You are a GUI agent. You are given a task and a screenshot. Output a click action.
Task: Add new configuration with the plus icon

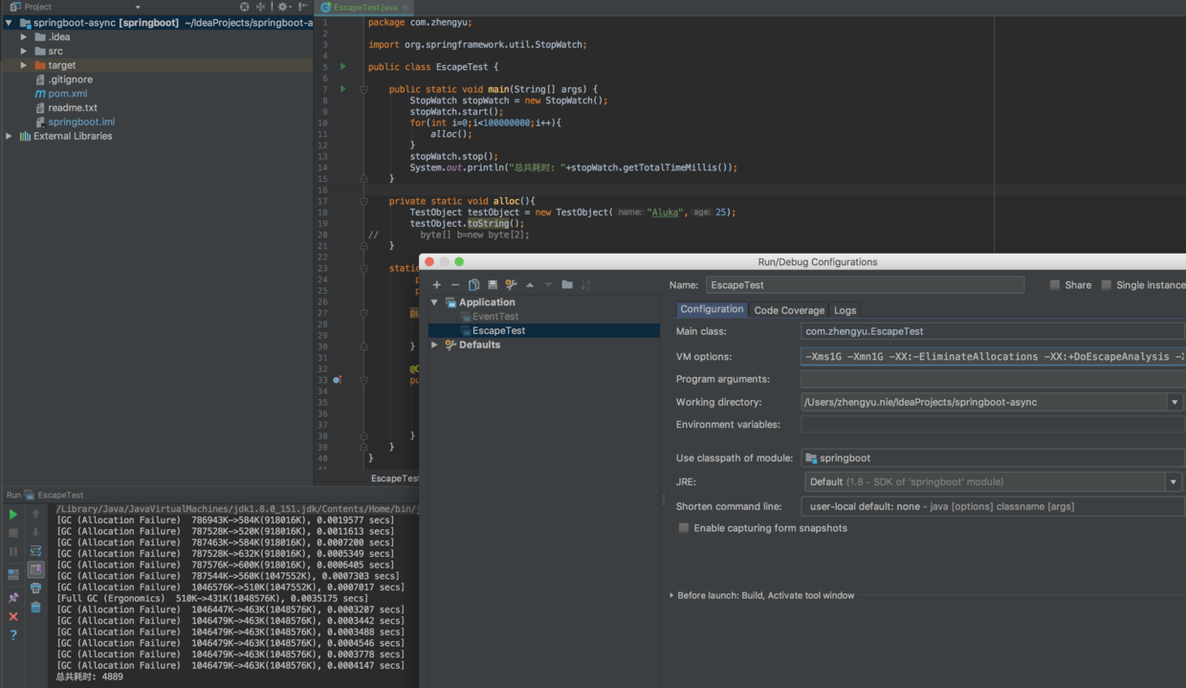pyautogui.click(x=437, y=284)
